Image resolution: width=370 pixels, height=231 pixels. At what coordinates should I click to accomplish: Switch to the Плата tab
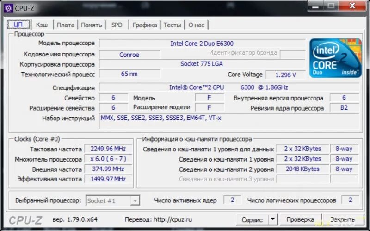tap(66, 25)
